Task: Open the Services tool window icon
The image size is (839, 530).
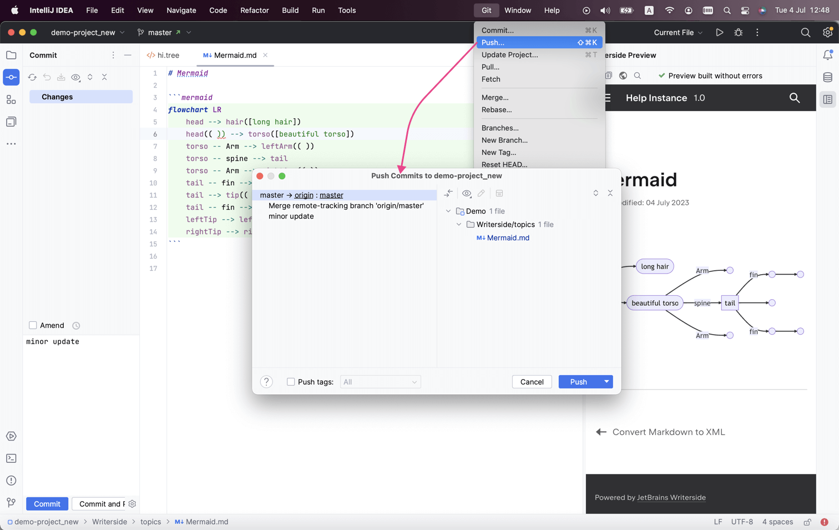Action: coord(11,436)
